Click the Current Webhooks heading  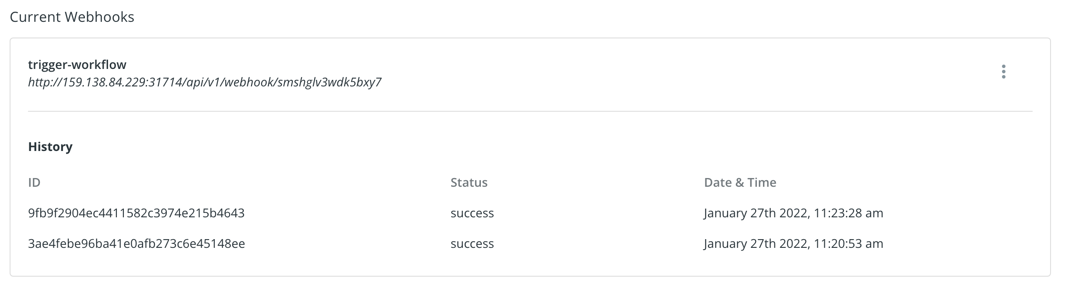(72, 17)
